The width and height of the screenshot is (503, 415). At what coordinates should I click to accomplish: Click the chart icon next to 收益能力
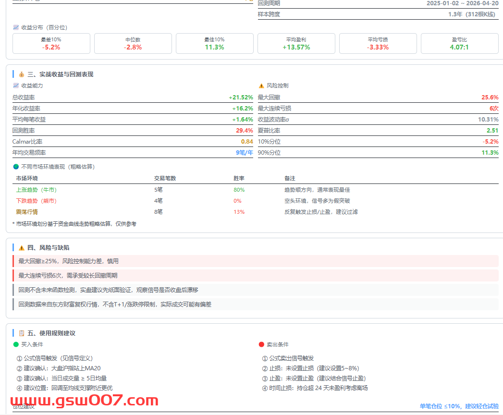[x=16, y=85]
